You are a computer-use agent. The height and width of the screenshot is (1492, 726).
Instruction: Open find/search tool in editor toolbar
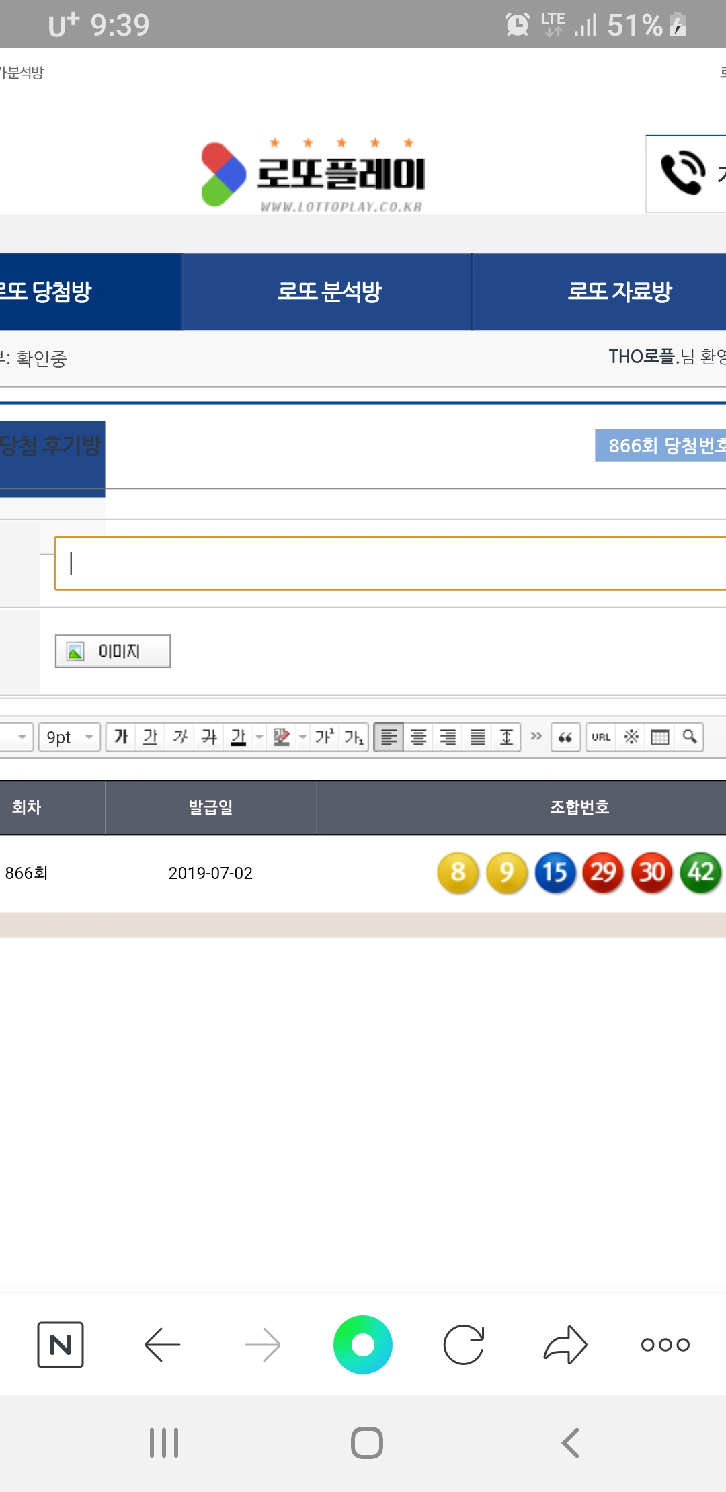coord(689,737)
